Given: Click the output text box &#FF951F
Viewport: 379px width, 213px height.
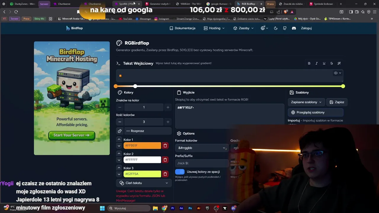Looking at the screenshot, I should 229,116.
